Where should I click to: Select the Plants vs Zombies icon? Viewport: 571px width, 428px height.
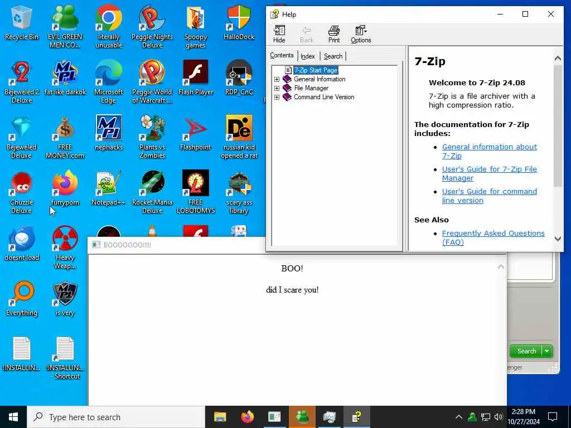click(x=152, y=137)
